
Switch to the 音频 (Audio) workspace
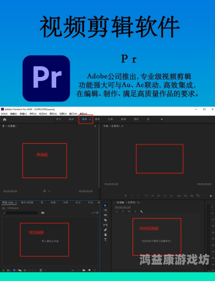click(123, 119)
